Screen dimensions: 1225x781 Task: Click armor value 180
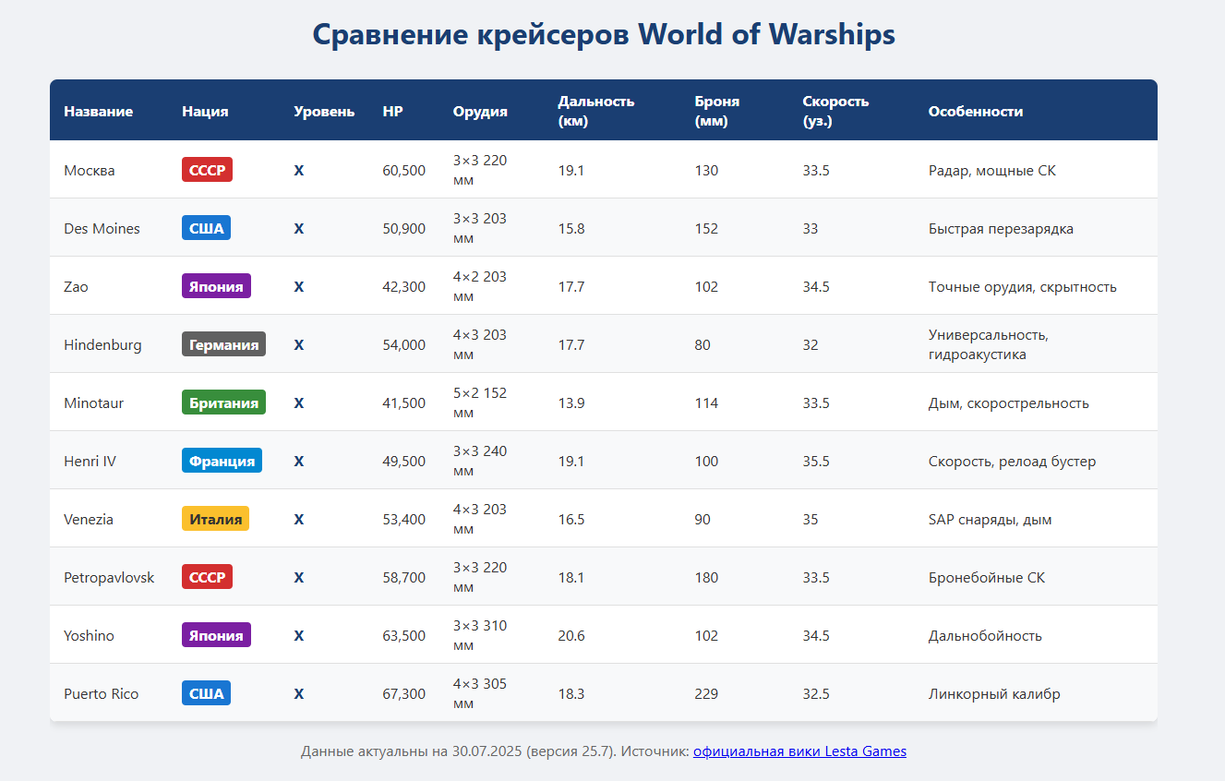tap(706, 577)
